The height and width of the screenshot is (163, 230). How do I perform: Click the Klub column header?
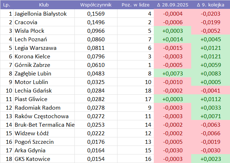[44, 5]
